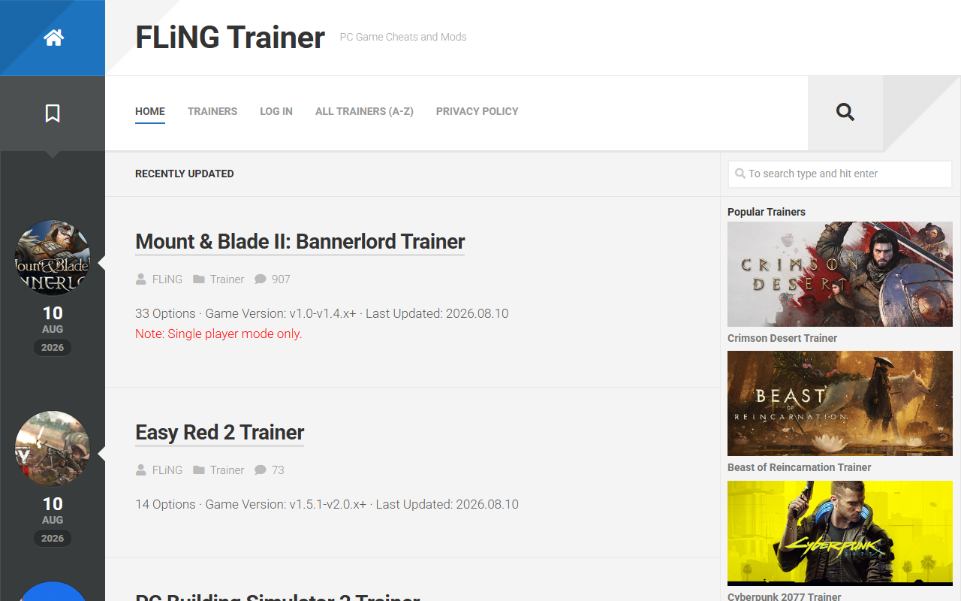Image resolution: width=961 pixels, height=601 pixels.
Task: Open Trainer category under Easy Red 2
Action: 227,470
